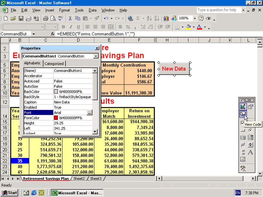Select the Toggle Button control tool
The height and width of the screenshot is (197, 263).
[x=243, y=145]
